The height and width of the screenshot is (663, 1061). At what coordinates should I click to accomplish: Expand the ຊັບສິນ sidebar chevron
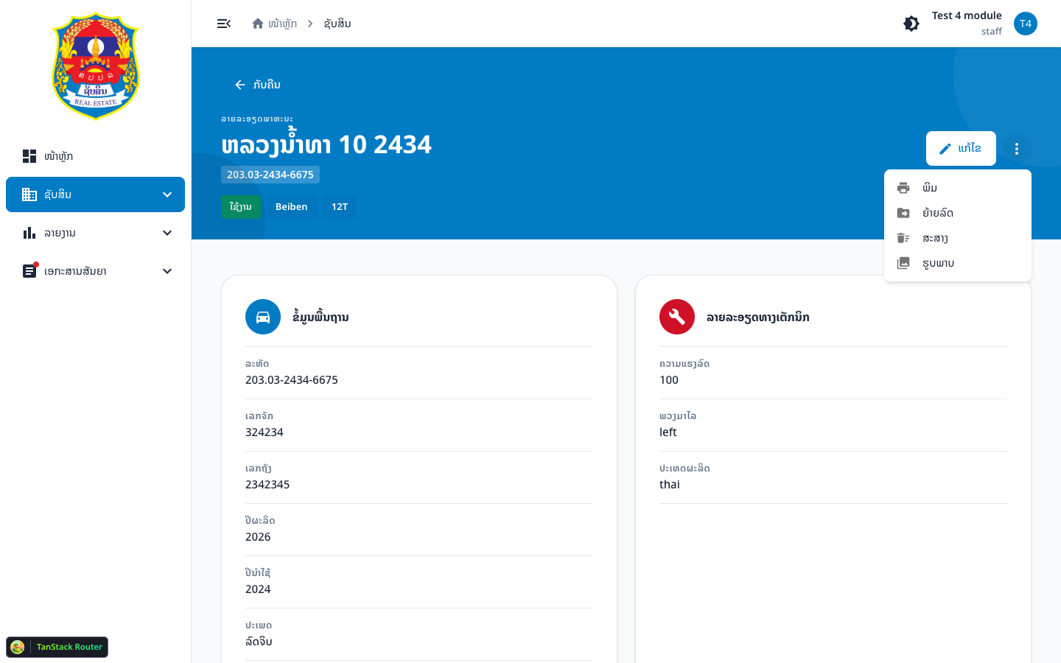167,194
